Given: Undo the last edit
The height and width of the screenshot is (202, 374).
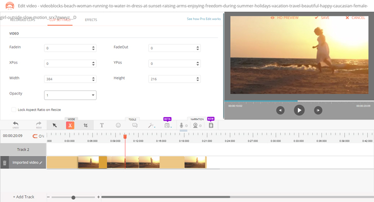Looking at the screenshot, I should pos(15,124).
